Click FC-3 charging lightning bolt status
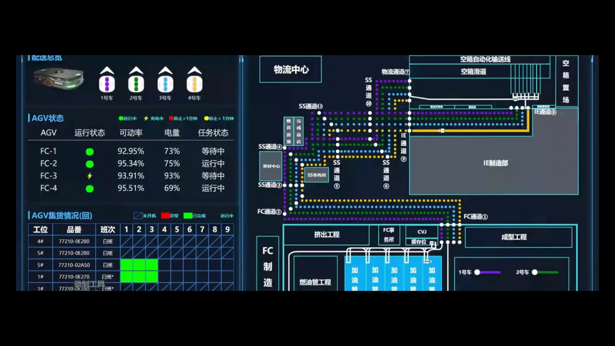This screenshot has height=346, width=615. (x=90, y=176)
